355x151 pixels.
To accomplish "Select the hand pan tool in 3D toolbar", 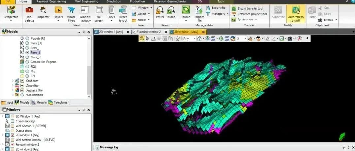I will (x=142, y=39).
